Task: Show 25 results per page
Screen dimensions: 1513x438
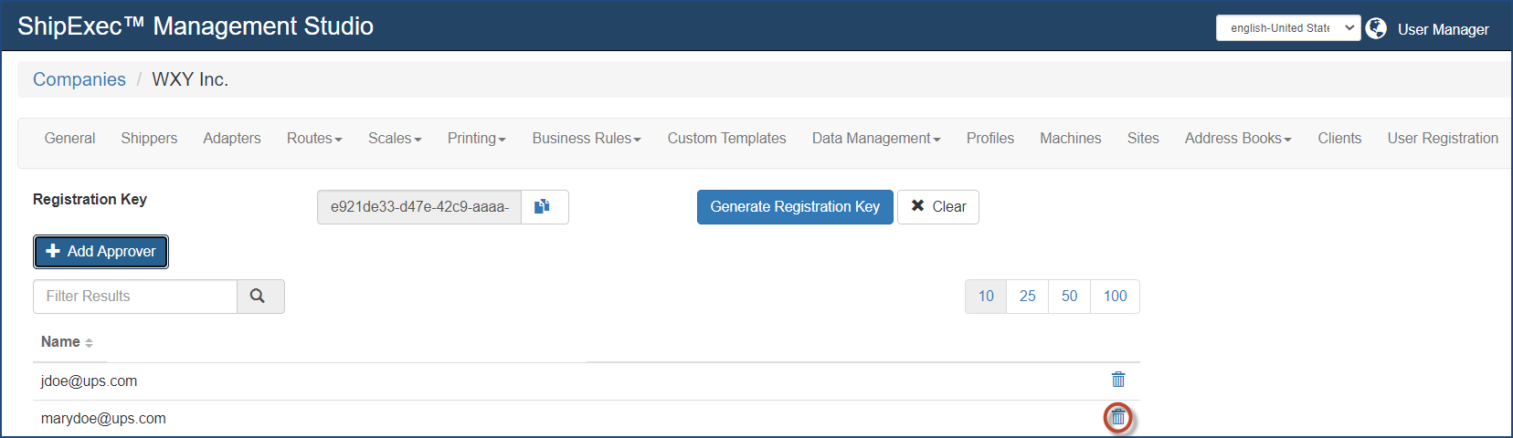Action: tap(1028, 297)
